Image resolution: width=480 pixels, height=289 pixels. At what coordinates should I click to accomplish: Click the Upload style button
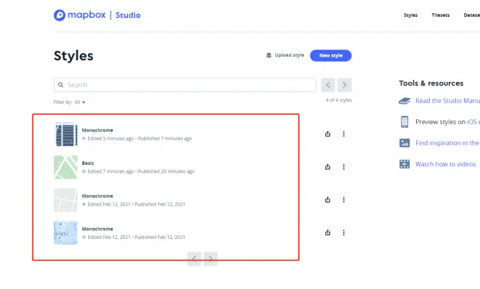(285, 55)
